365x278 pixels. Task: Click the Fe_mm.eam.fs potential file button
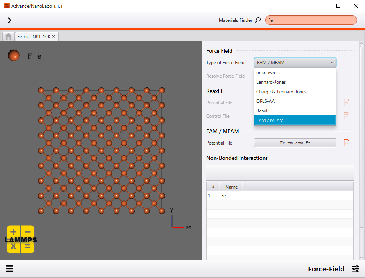coord(295,143)
